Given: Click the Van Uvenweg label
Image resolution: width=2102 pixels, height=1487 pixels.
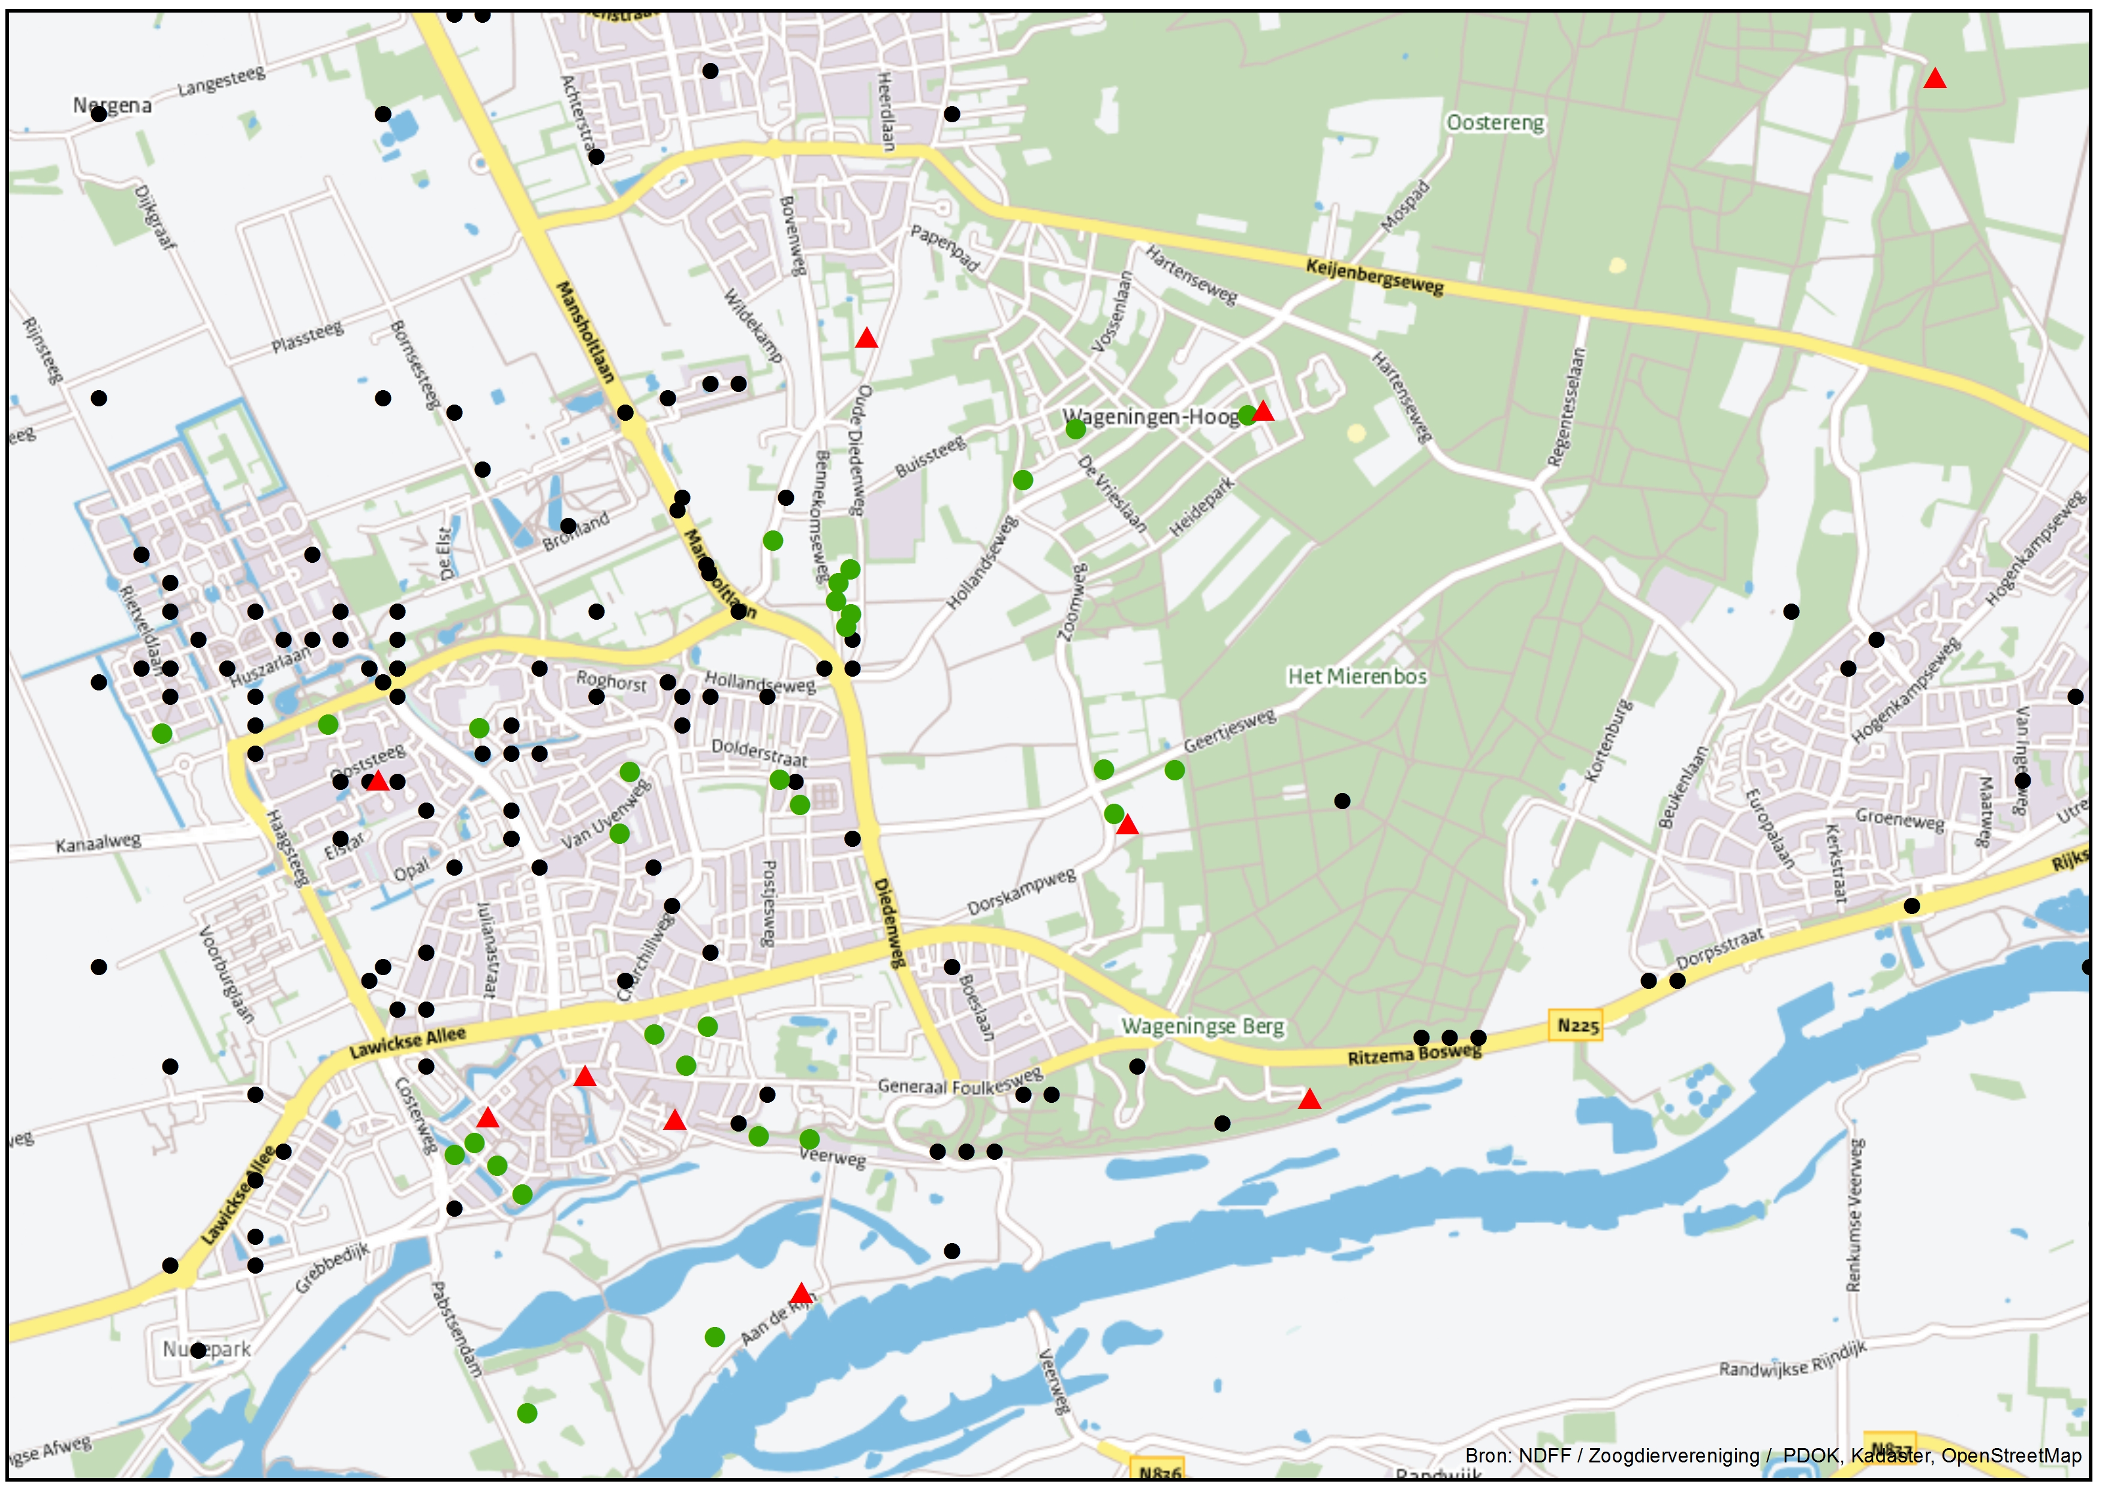Looking at the screenshot, I should point(606,814).
